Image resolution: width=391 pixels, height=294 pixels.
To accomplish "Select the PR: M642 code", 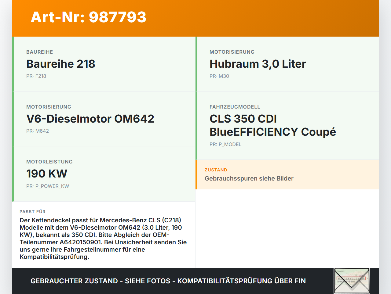I will point(38,131).
